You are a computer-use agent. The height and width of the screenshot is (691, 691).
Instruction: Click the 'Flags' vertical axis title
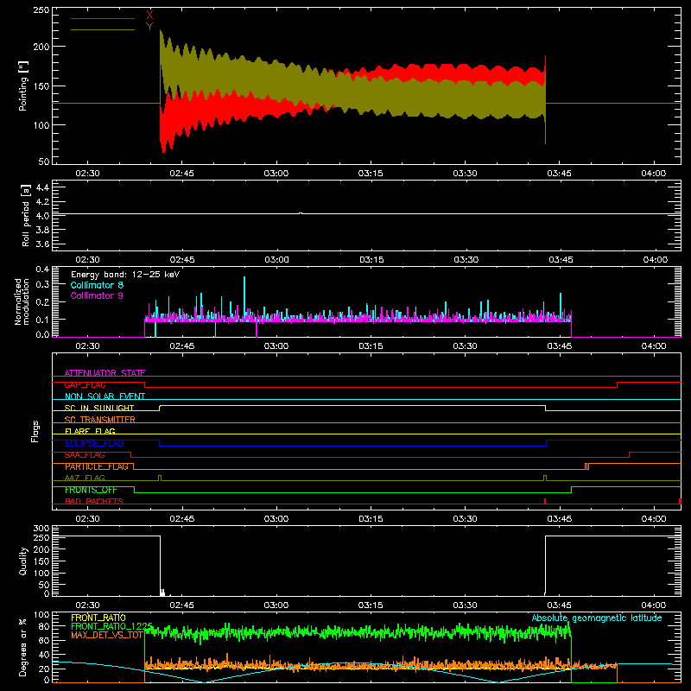[35, 431]
